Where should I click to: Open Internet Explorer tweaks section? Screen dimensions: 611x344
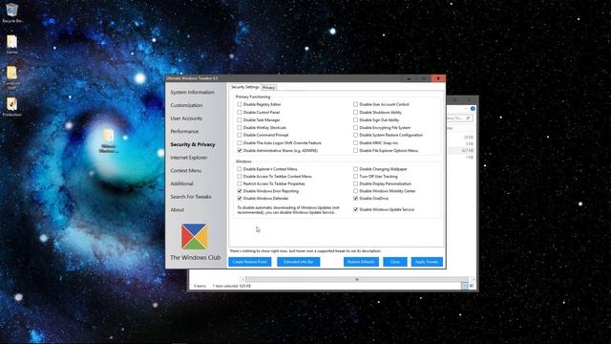coord(189,158)
